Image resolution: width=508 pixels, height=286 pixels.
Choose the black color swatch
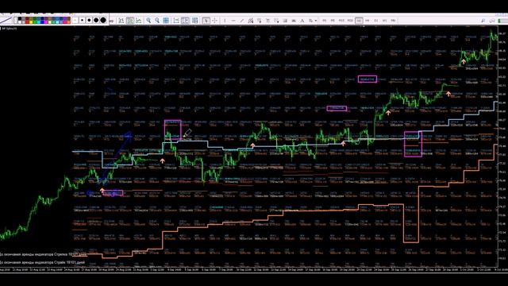[19, 18]
